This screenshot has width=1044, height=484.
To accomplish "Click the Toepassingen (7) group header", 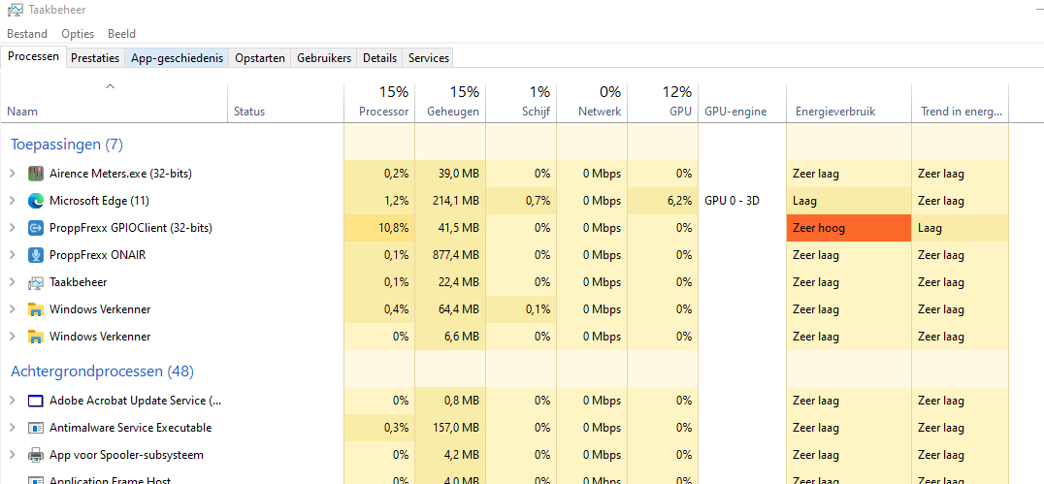I will [x=66, y=145].
